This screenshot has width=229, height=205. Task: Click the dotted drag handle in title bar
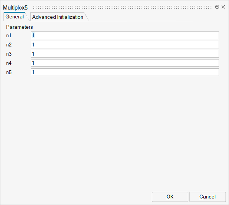(x=122, y=7)
